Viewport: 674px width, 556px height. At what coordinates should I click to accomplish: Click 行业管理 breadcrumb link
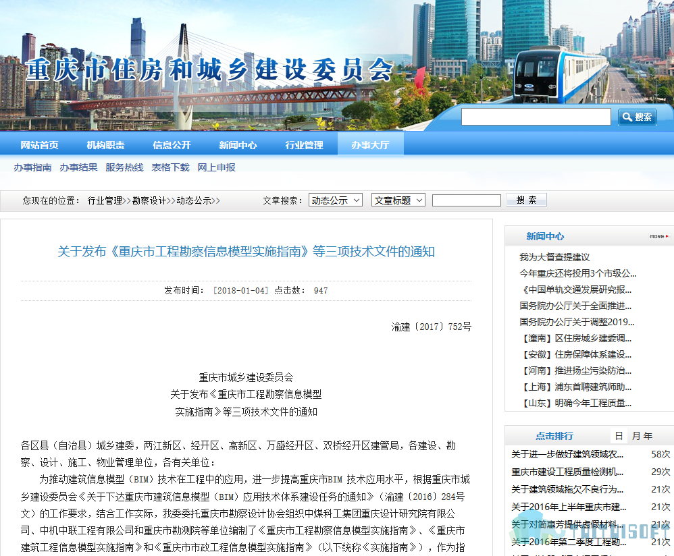105,200
